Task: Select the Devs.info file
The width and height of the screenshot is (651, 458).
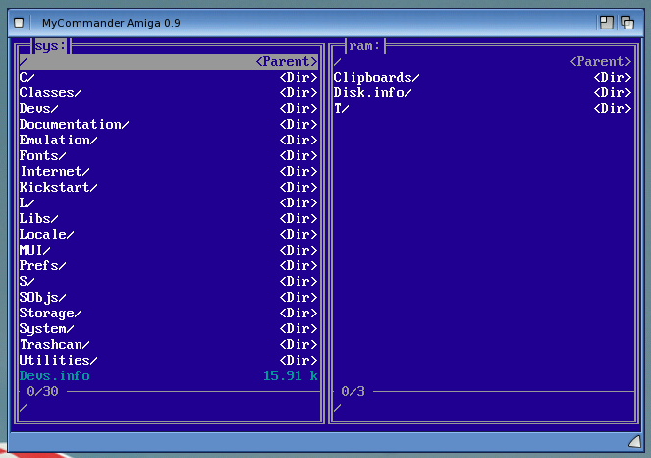Action: tap(55, 376)
